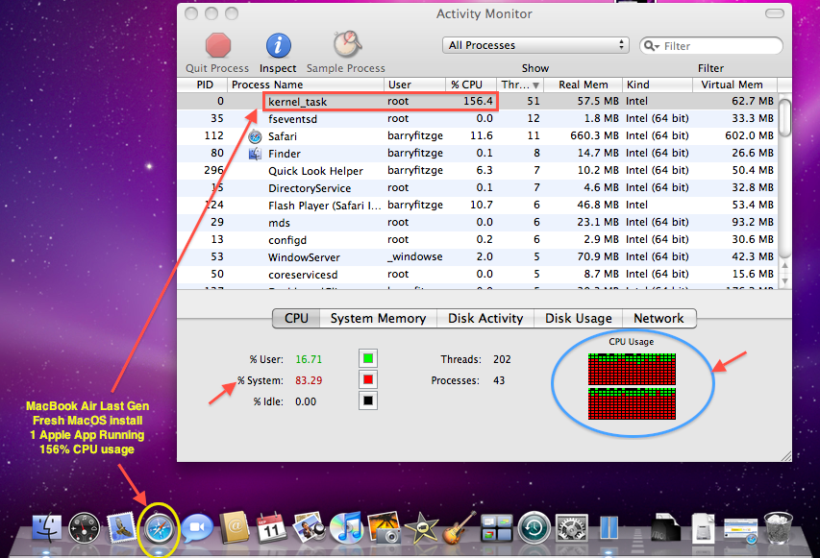The image size is (820, 558).
Task: Open Time Machine from the Dock
Action: point(534,527)
